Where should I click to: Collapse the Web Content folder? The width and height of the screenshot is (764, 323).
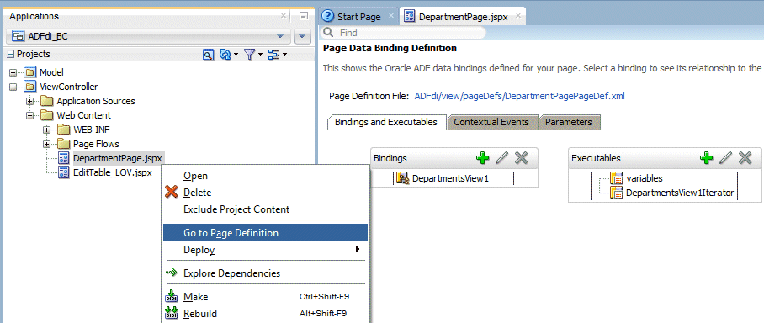[x=30, y=116]
